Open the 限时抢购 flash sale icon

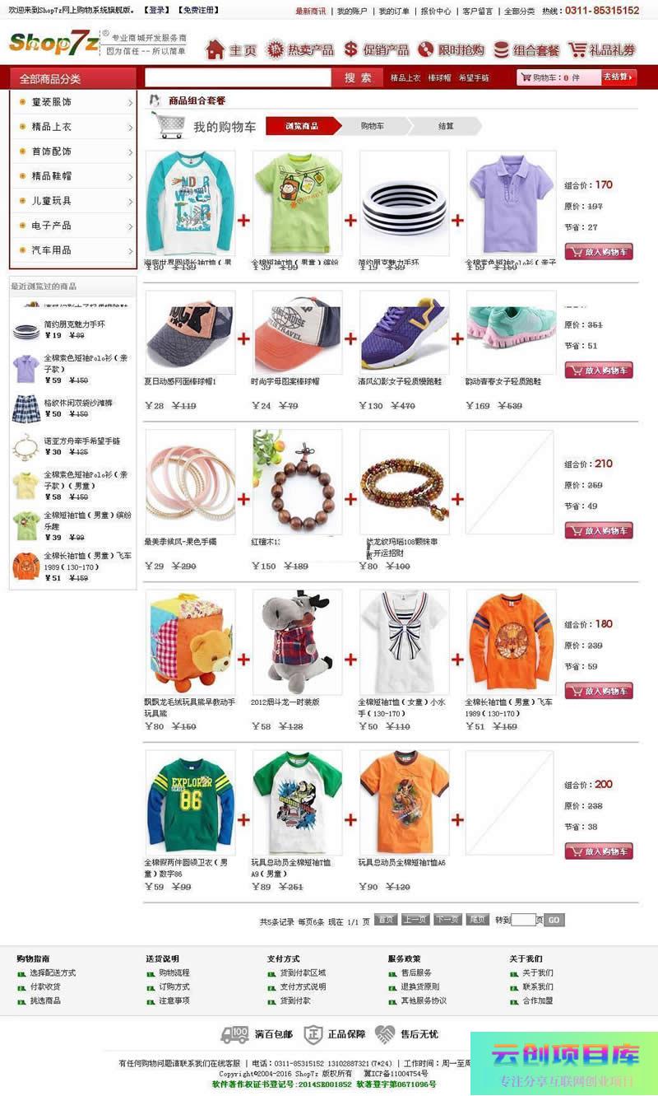425,49
